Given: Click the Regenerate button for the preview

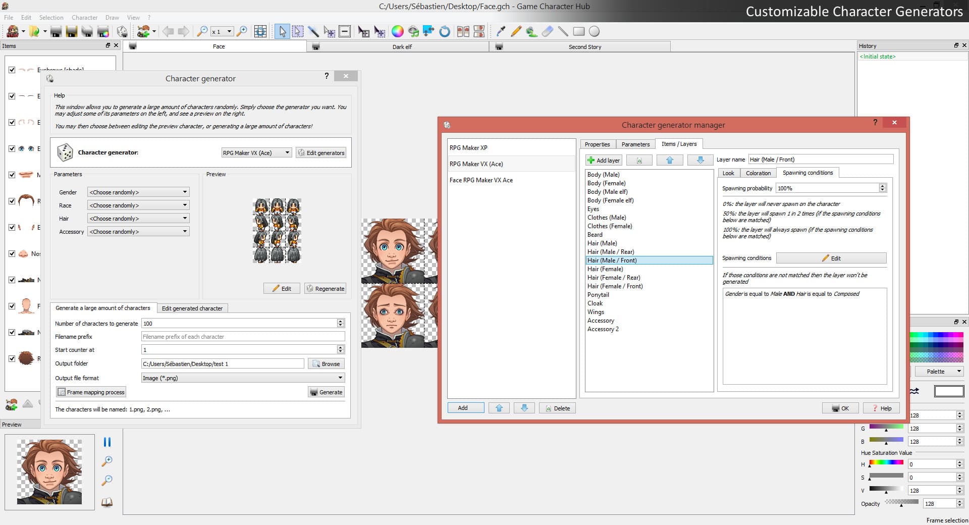Looking at the screenshot, I should click(326, 288).
